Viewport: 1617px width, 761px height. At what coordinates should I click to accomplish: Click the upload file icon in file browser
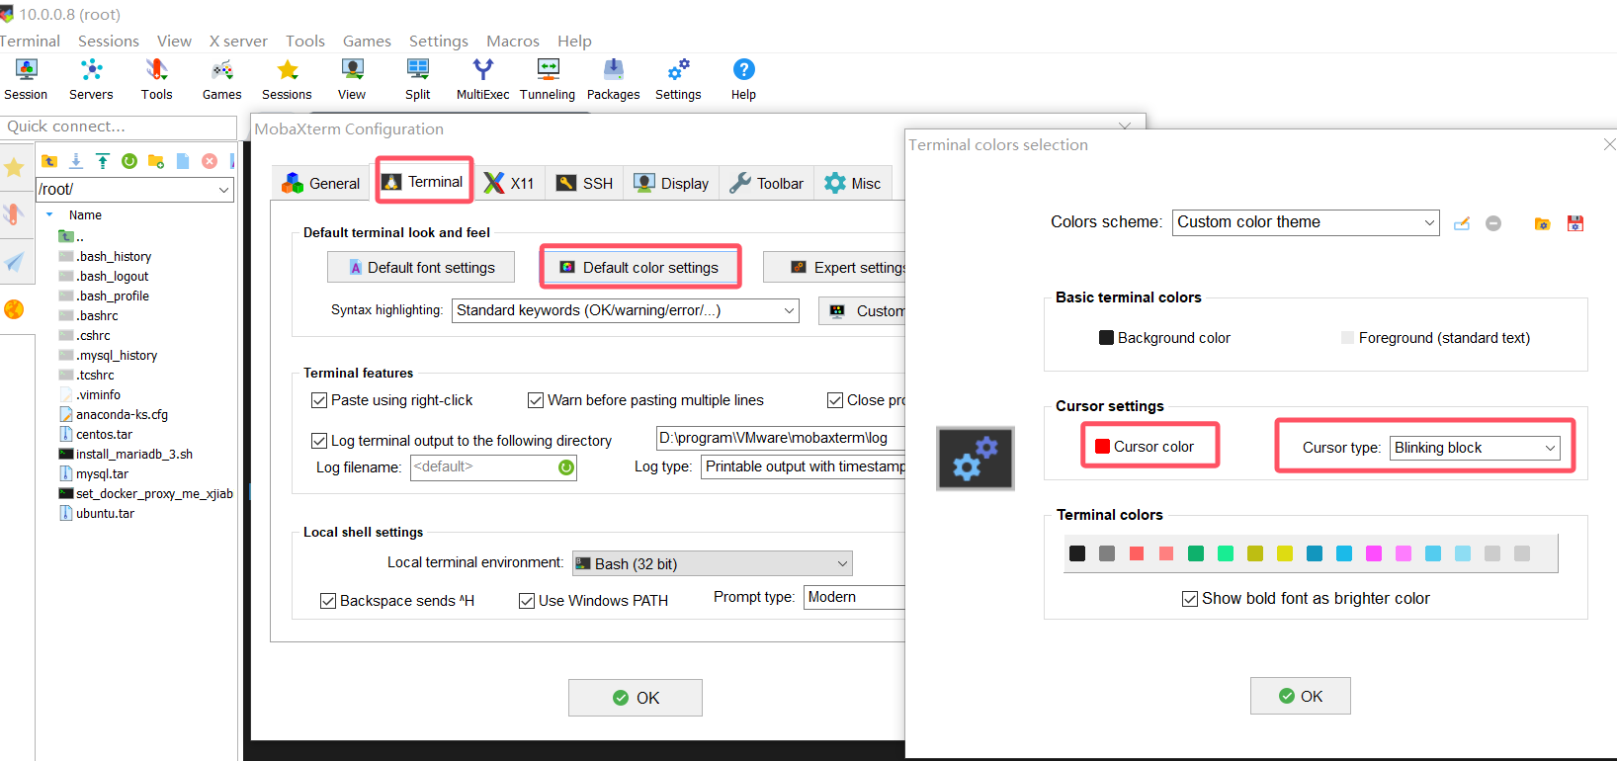[103, 161]
